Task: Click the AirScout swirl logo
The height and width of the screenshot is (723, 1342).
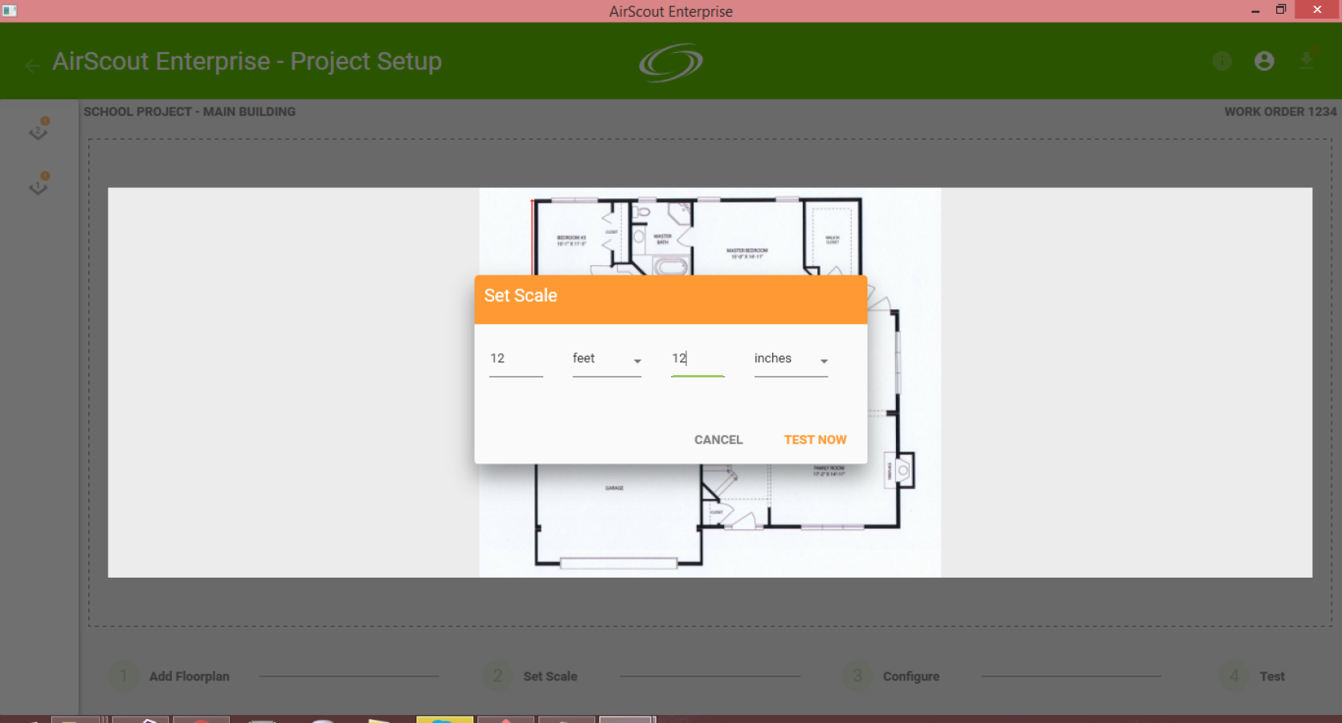Action: (x=671, y=63)
